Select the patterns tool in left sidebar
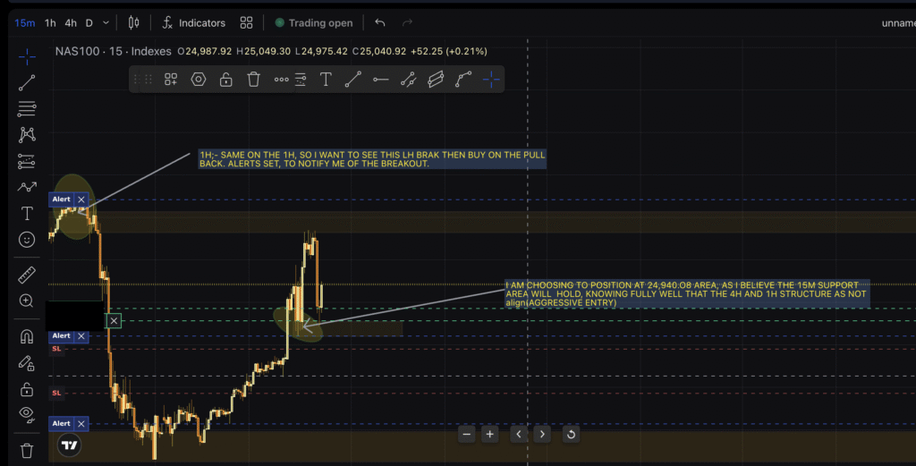The width and height of the screenshot is (916, 466). (27, 134)
